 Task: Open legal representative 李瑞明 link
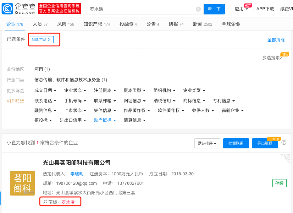77,174
